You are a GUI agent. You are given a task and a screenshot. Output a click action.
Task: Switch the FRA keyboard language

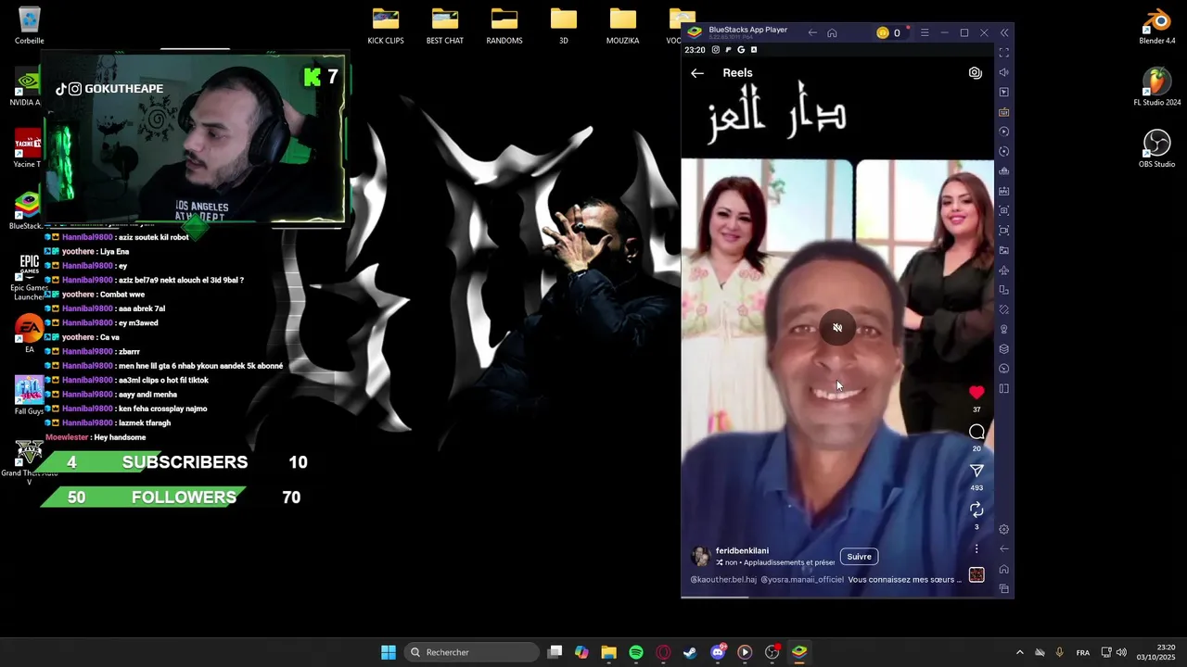(1082, 652)
